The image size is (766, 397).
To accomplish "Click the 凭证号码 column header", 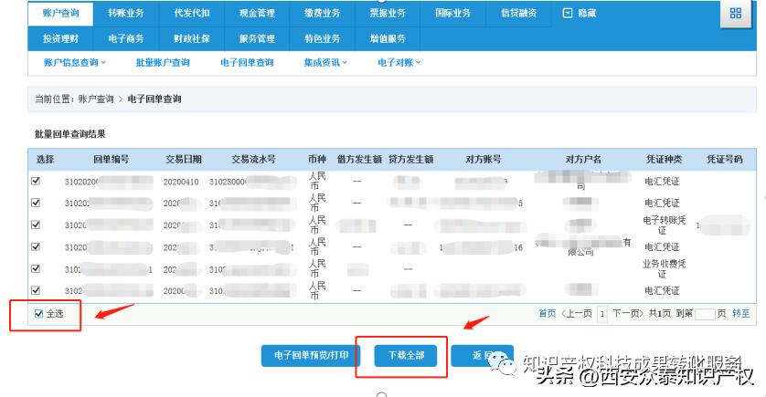I will pyautogui.click(x=725, y=159).
